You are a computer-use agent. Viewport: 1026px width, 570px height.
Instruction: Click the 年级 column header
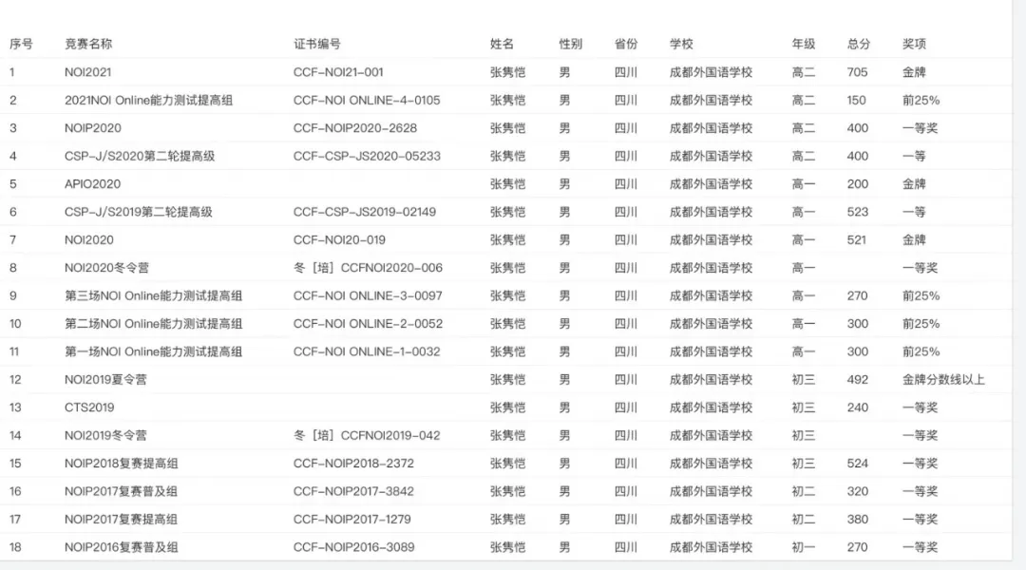(x=804, y=44)
